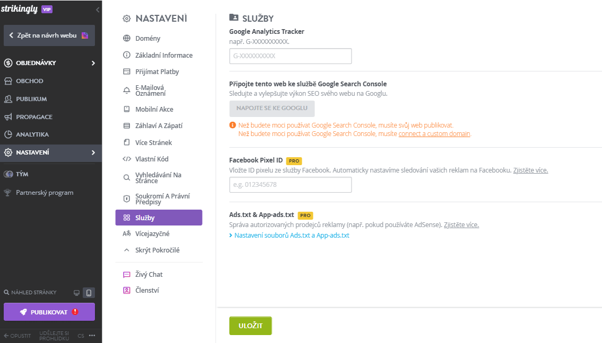602x343 pixels.
Task: Open the three-dots more menu
Action: pos(92,336)
